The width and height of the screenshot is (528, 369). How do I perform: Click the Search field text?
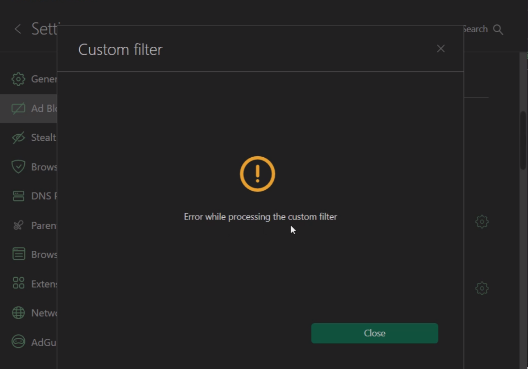475,29
